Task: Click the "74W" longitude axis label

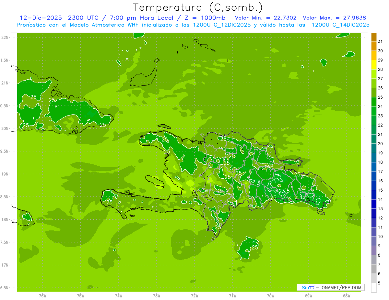Action: [118, 296]
